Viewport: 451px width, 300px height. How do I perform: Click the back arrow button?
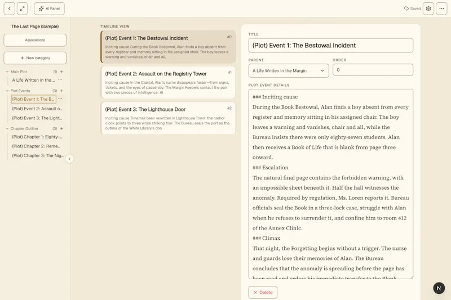tap(9, 8)
